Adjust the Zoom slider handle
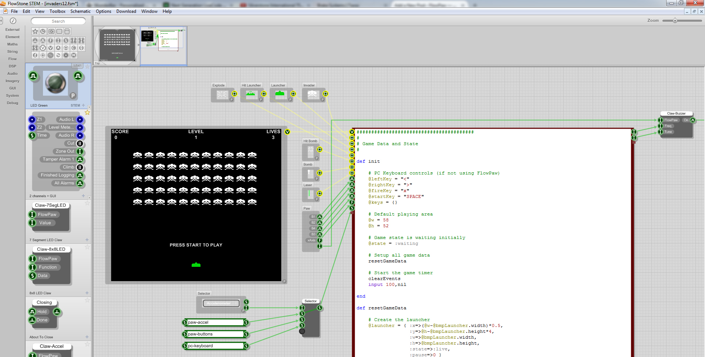Viewport: 705px width, 357px height. click(675, 21)
